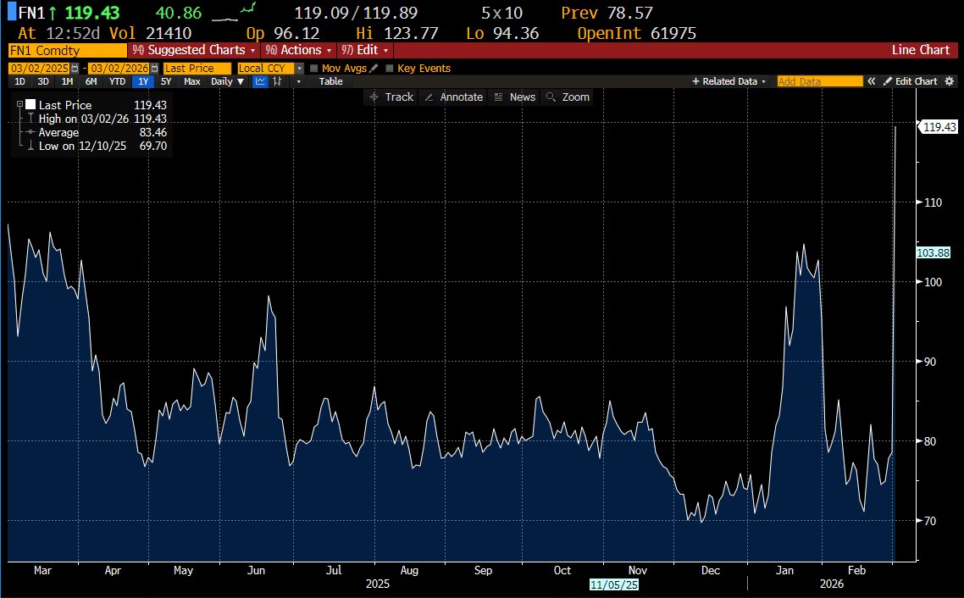Open calendar picker for start date 03/02/2025
This screenshot has height=598, width=964.
(75, 69)
